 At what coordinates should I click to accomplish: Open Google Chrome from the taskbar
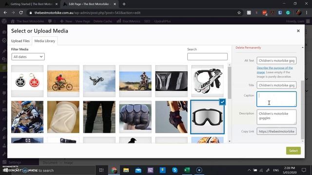point(114,170)
